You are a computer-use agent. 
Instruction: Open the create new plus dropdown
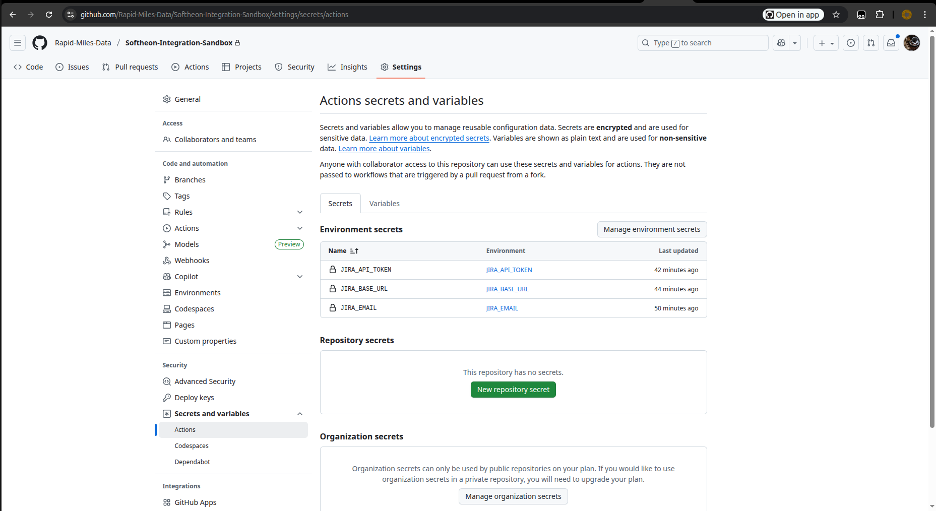point(826,43)
